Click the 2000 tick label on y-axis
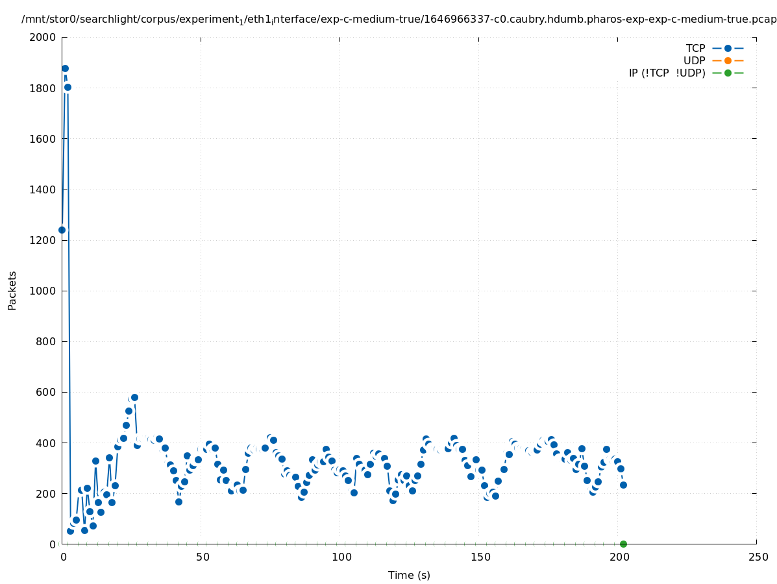Image resolution: width=777 pixels, height=584 pixels. point(43,37)
